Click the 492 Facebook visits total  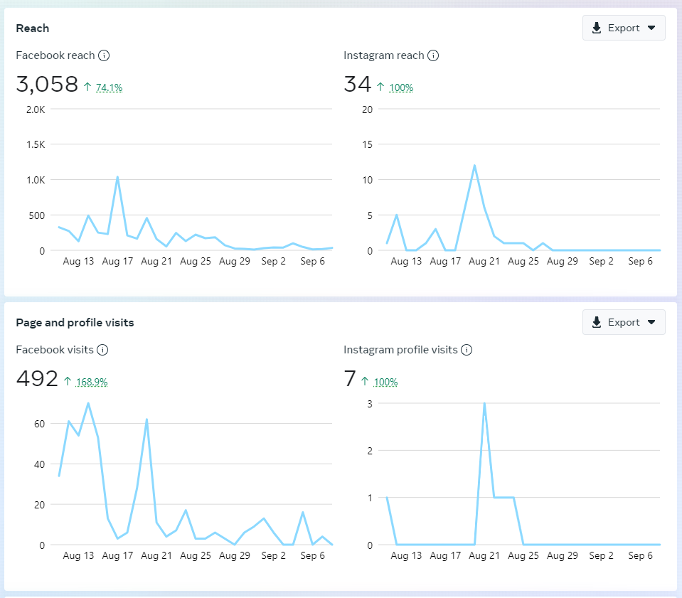[x=37, y=379]
